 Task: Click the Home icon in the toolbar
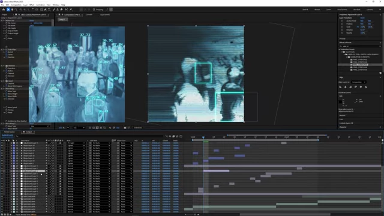4,10
